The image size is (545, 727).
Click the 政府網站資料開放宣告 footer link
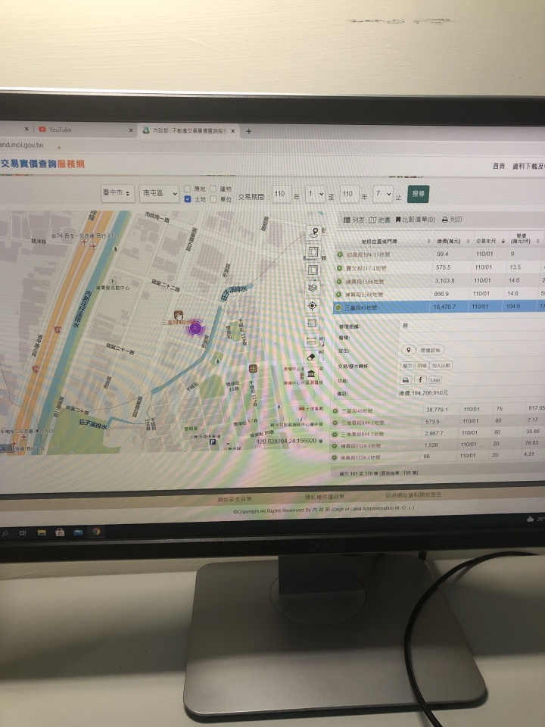coord(413,495)
